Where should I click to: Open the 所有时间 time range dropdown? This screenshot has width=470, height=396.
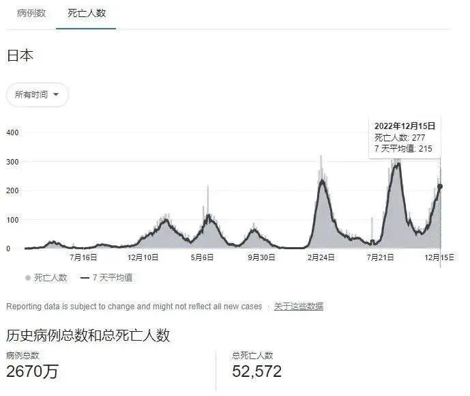[x=38, y=95]
